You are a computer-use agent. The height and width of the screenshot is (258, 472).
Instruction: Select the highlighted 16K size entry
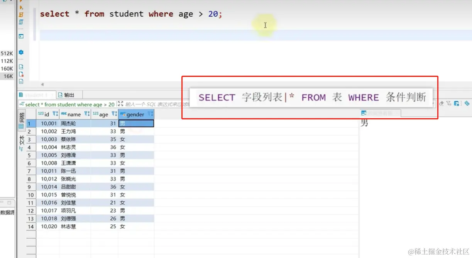click(x=8, y=76)
